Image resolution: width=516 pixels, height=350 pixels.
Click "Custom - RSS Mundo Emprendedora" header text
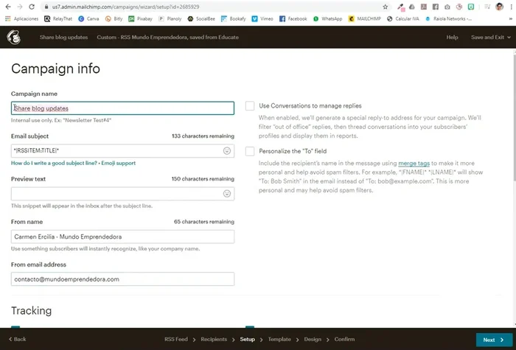pyautogui.click(x=168, y=37)
